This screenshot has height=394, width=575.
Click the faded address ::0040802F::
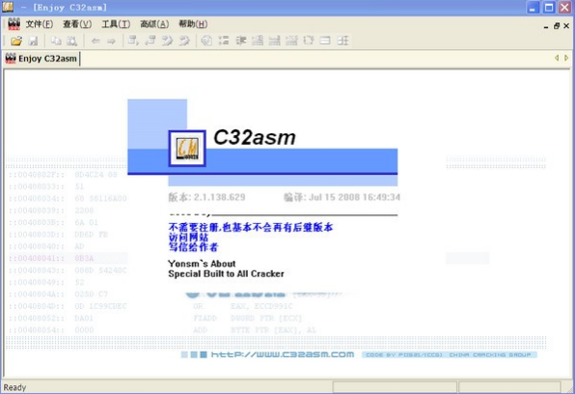(37, 175)
